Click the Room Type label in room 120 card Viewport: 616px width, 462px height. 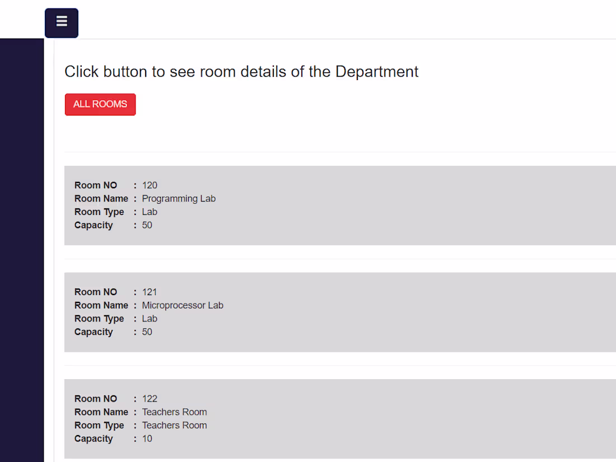99,212
